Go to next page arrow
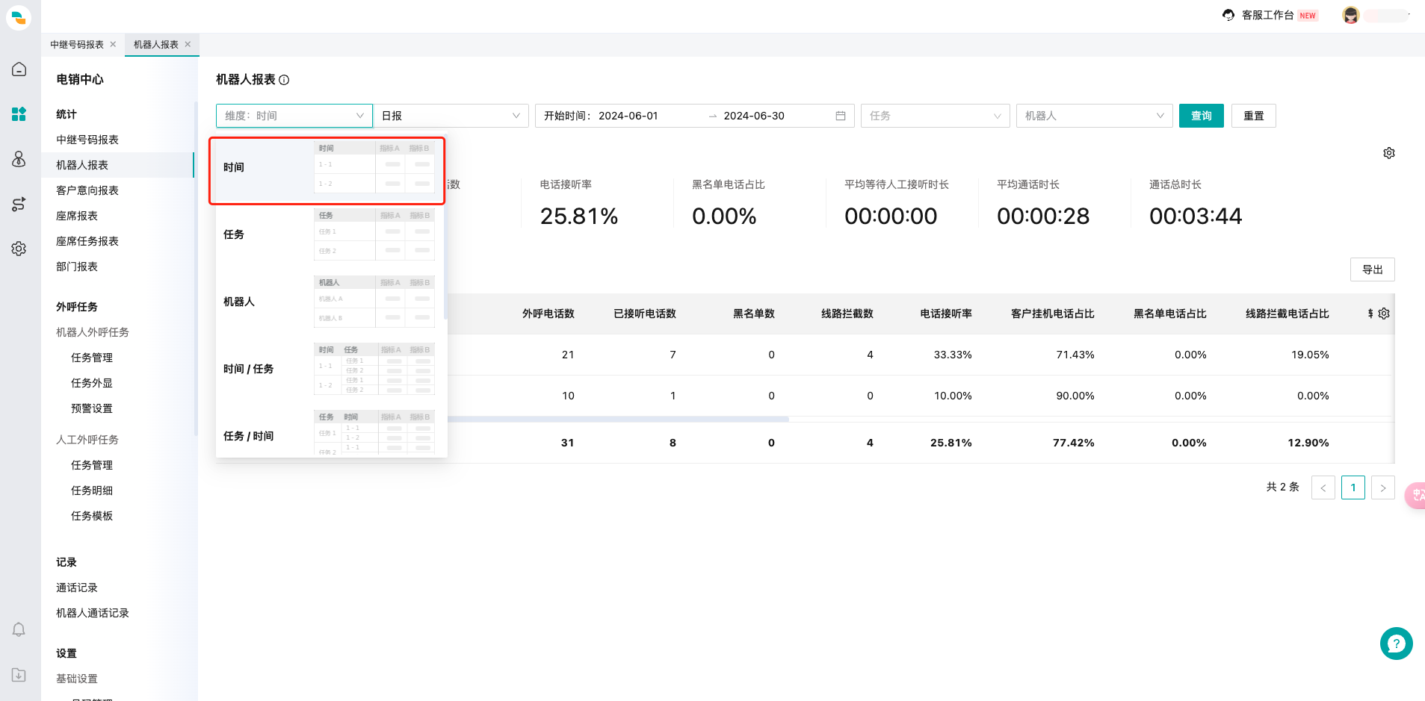 (x=1383, y=487)
